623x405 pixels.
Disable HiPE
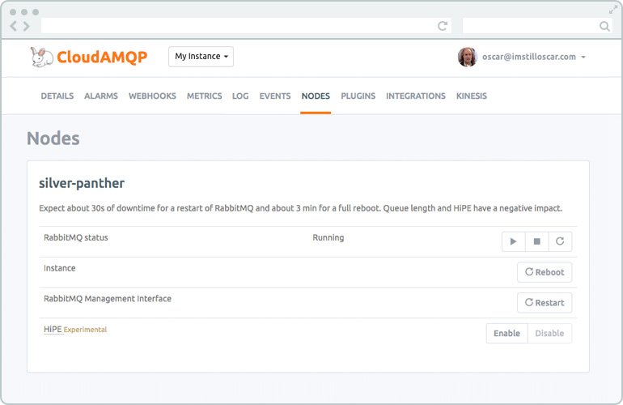pyautogui.click(x=550, y=334)
